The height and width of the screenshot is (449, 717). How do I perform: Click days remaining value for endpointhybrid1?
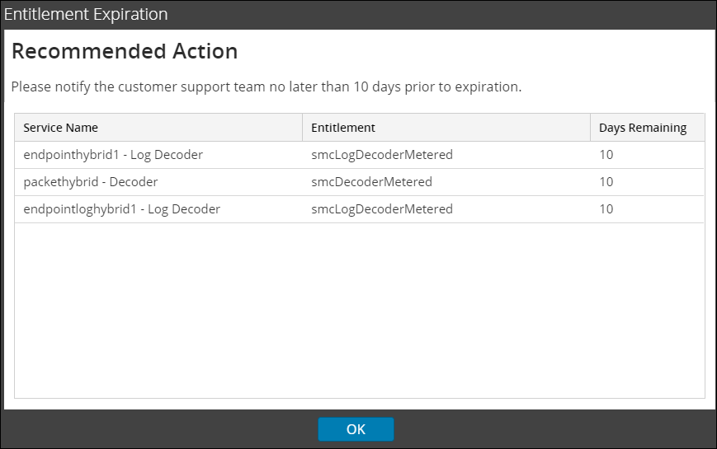(606, 154)
